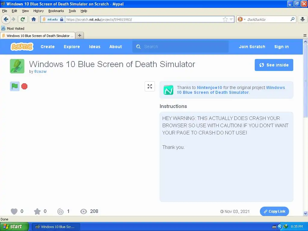Open the Tools menu
Image resolution: width=308 pixels, height=231 pixels.
pyautogui.click(x=72, y=11)
